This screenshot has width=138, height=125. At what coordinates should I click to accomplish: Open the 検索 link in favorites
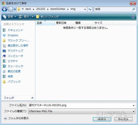pyautogui.click(x=10, y=77)
